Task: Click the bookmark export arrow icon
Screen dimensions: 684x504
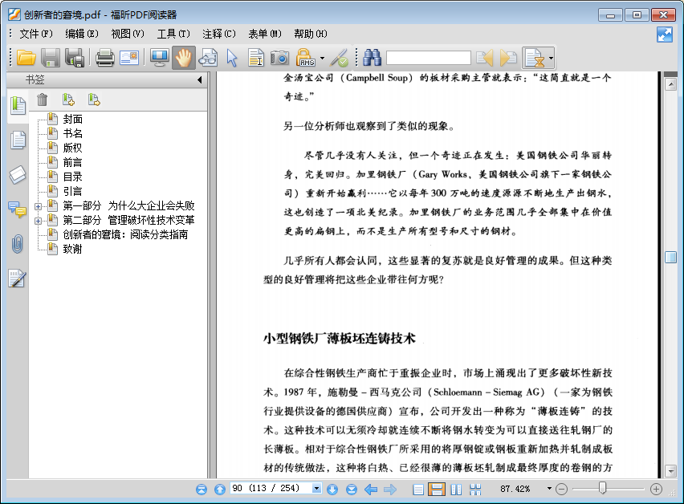Action: coord(94,100)
